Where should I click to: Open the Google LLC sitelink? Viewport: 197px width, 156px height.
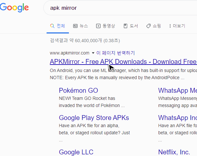[76, 152]
